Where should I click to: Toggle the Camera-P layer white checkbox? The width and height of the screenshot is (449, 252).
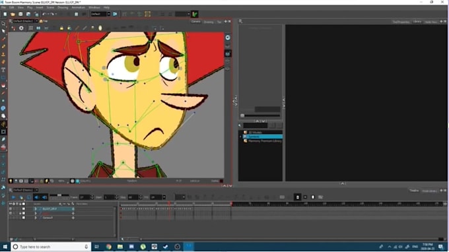coord(24,218)
